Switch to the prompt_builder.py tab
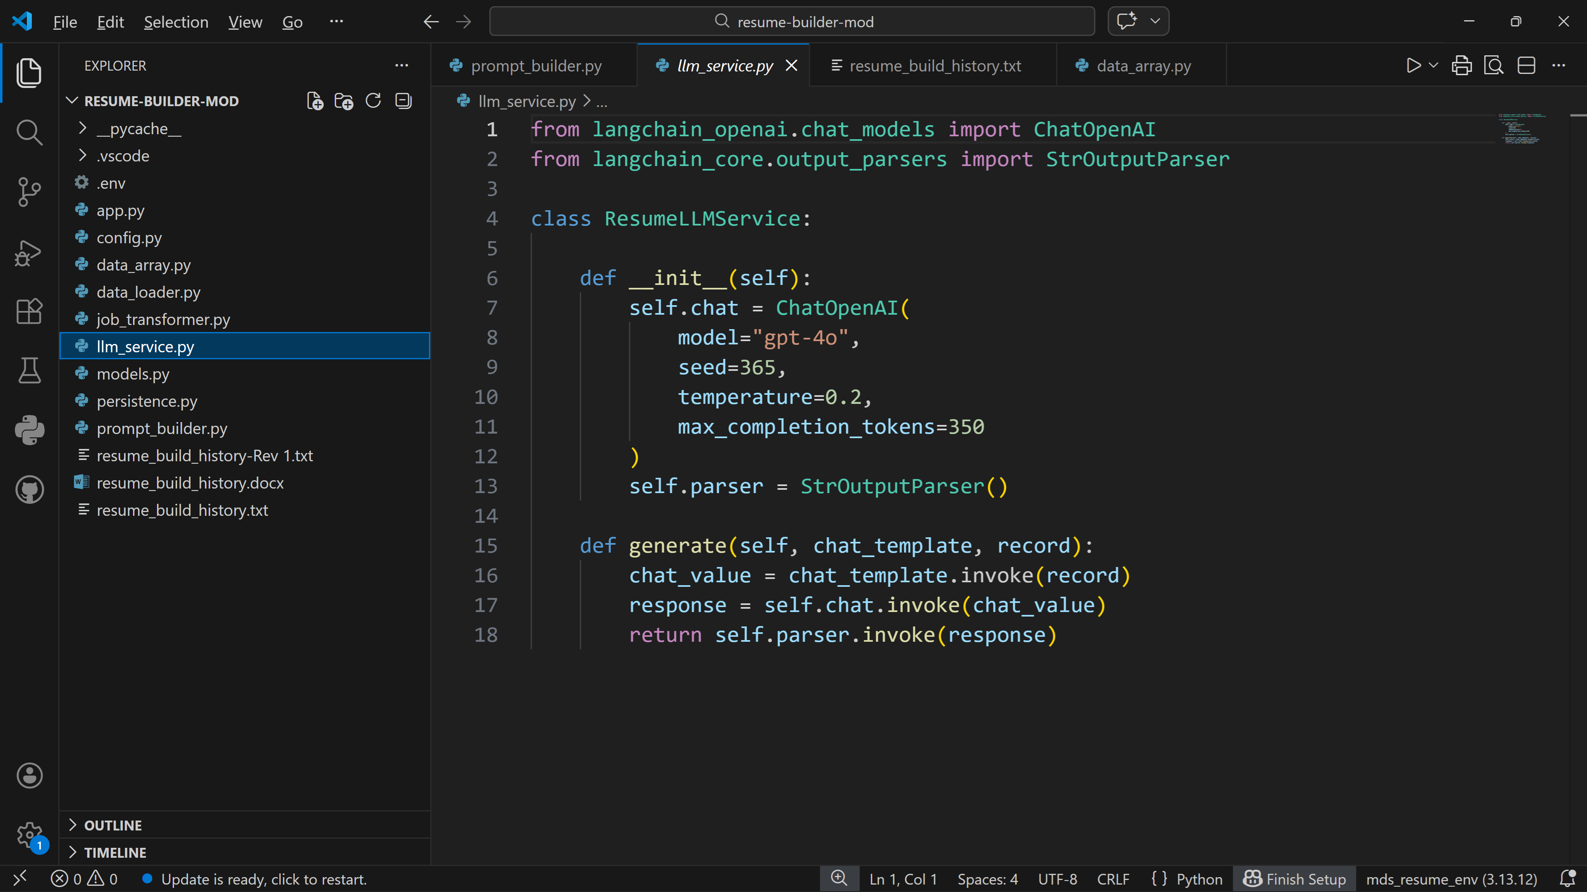The width and height of the screenshot is (1587, 892). 535,66
